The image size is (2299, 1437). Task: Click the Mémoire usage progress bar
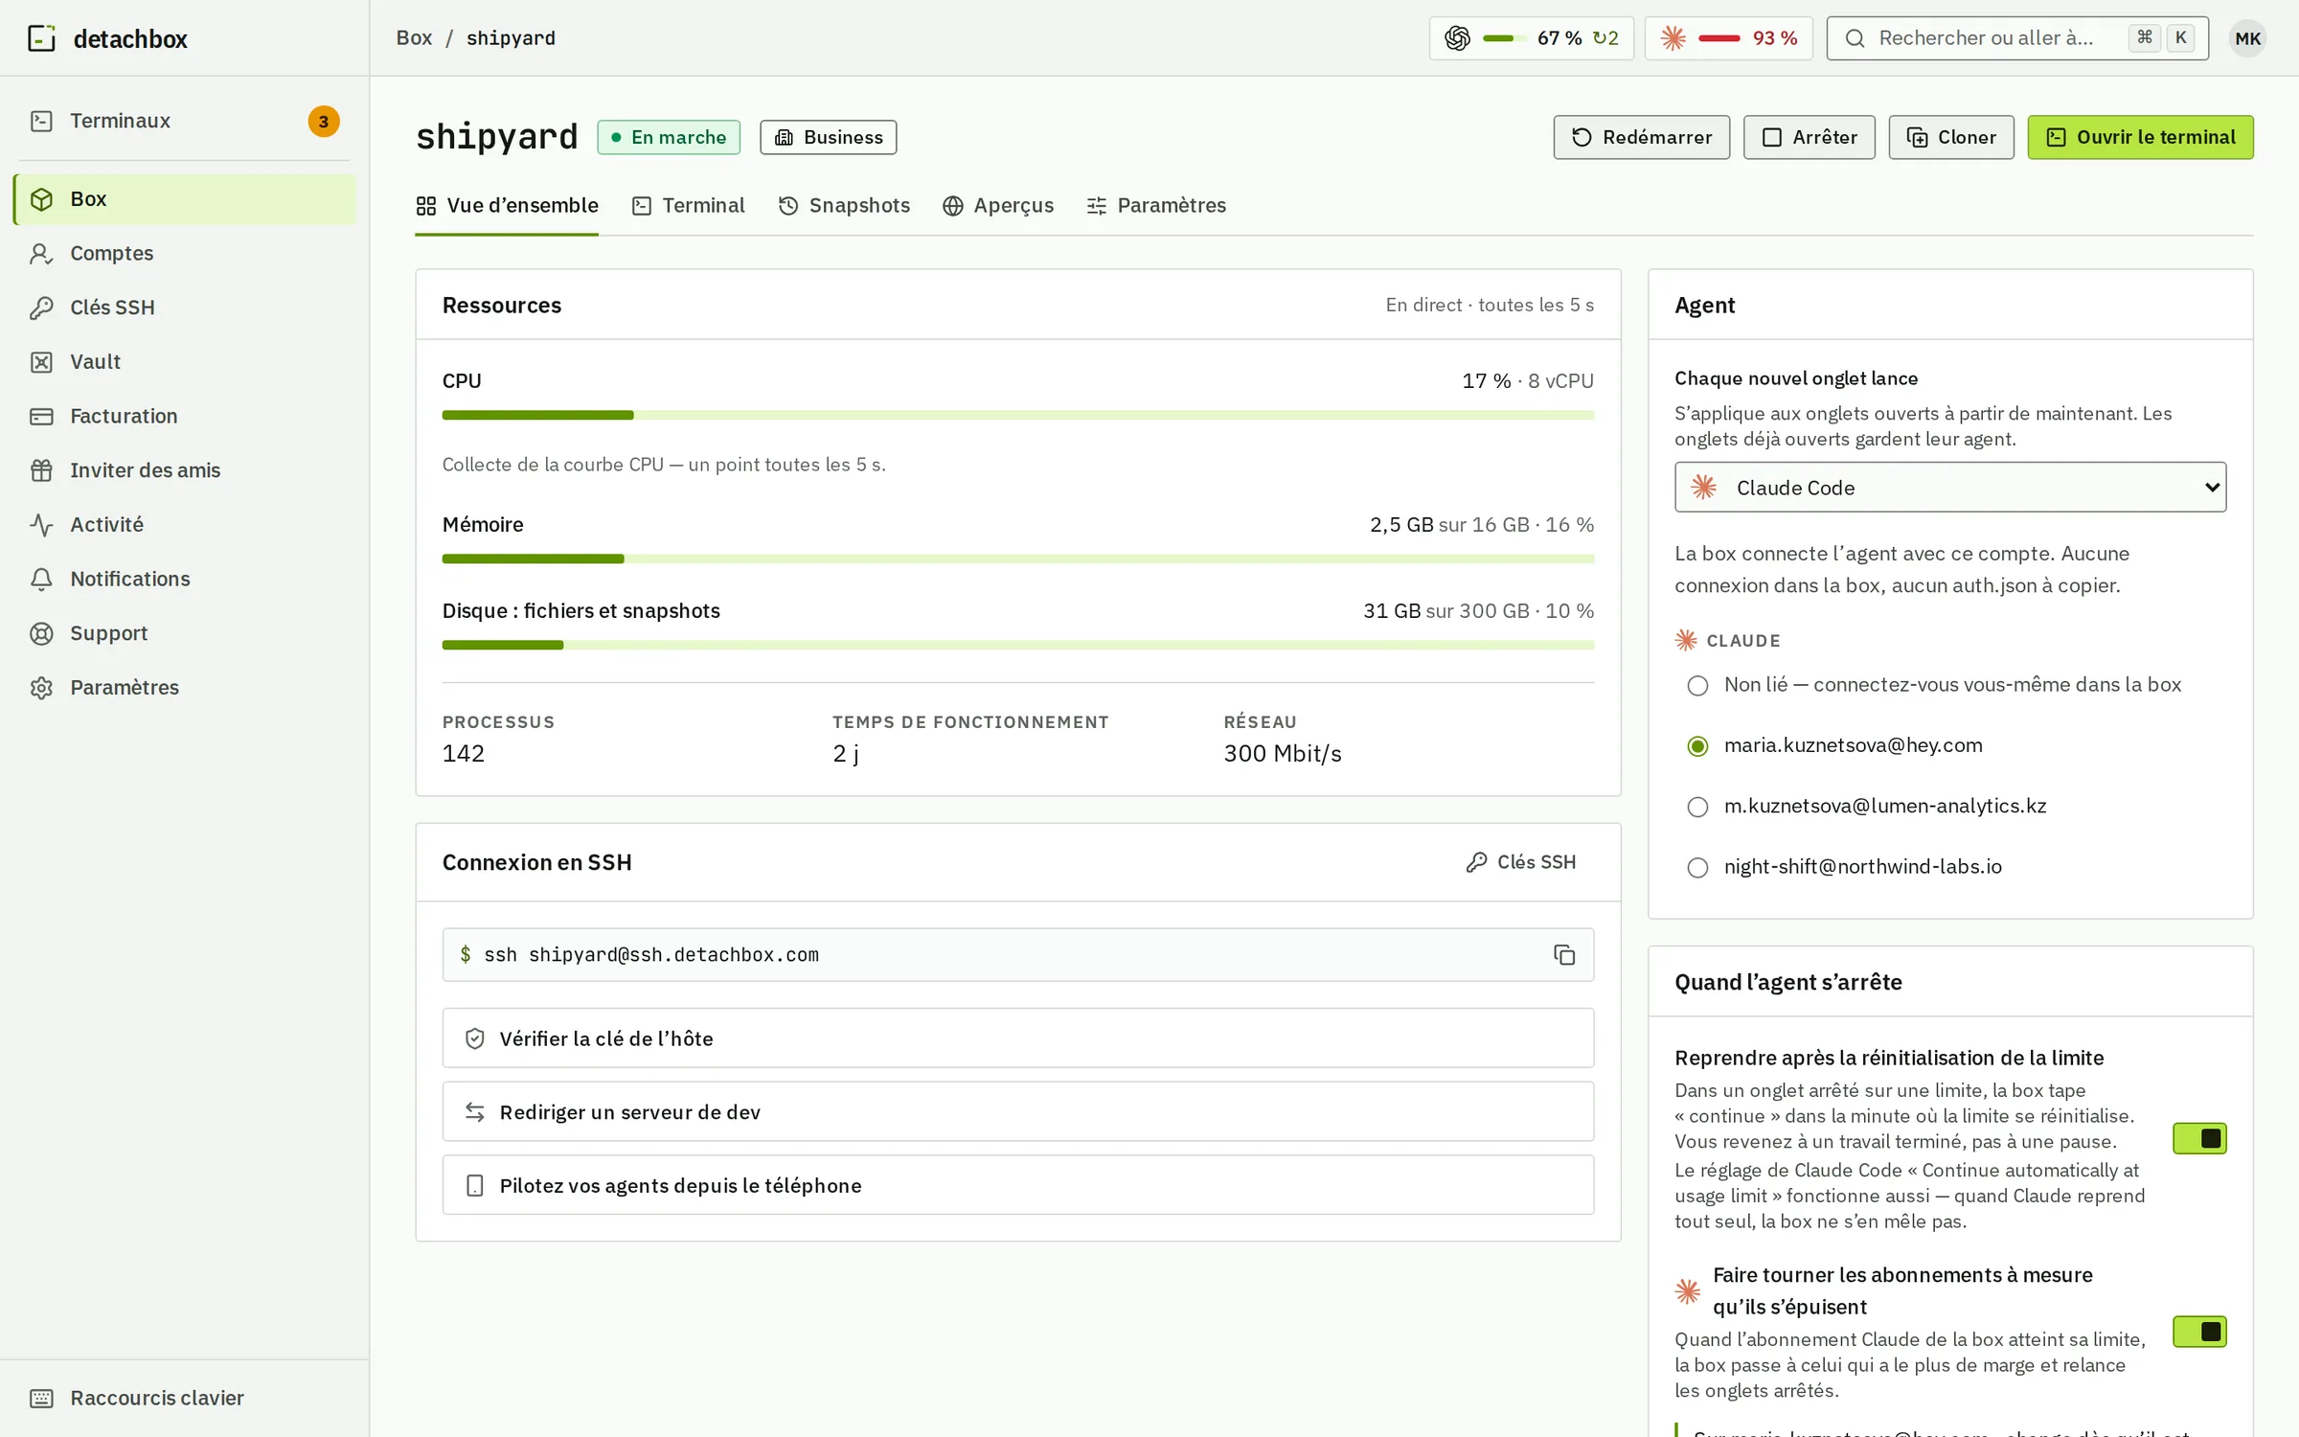coord(1017,559)
